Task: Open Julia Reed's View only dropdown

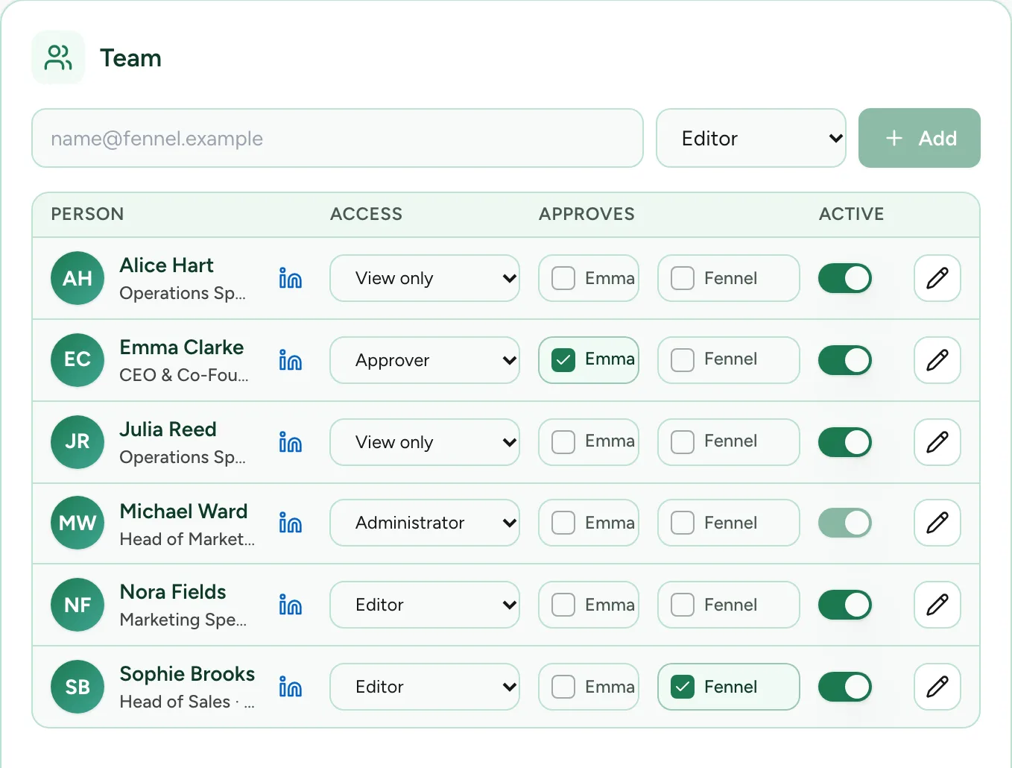Action: [425, 442]
